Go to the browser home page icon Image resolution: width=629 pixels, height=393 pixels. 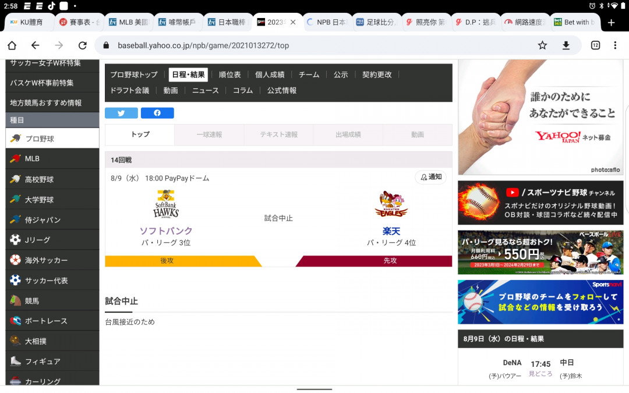[12, 45]
